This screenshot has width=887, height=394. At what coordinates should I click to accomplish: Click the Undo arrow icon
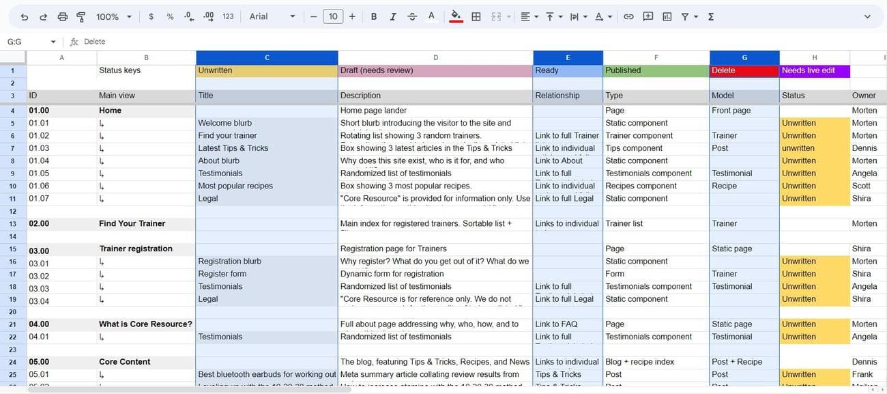tap(25, 16)
